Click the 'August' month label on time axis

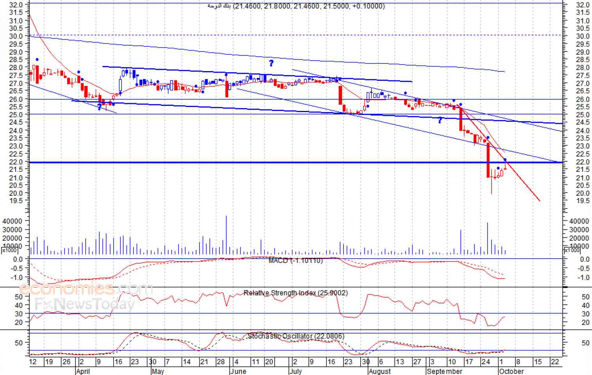pos(380,371)
